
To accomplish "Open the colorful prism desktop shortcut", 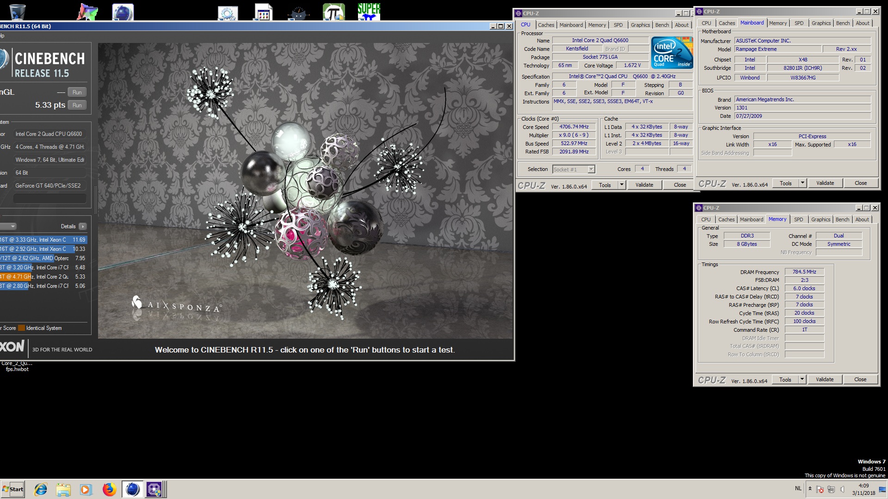I will pyautogui.click(x=87, y=12).
